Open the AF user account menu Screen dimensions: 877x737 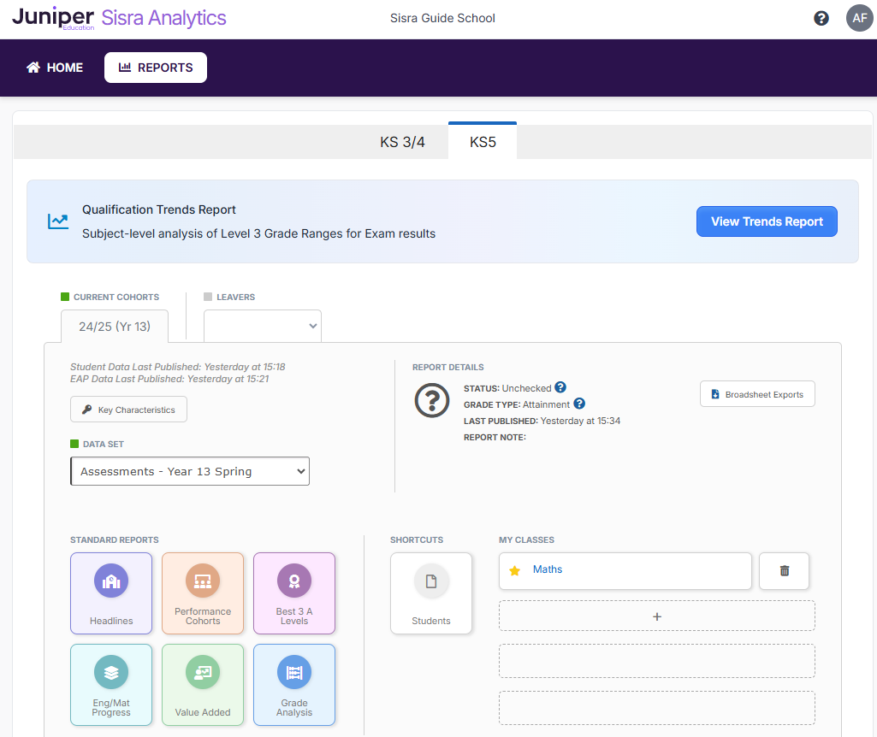(x=859, y=18)
